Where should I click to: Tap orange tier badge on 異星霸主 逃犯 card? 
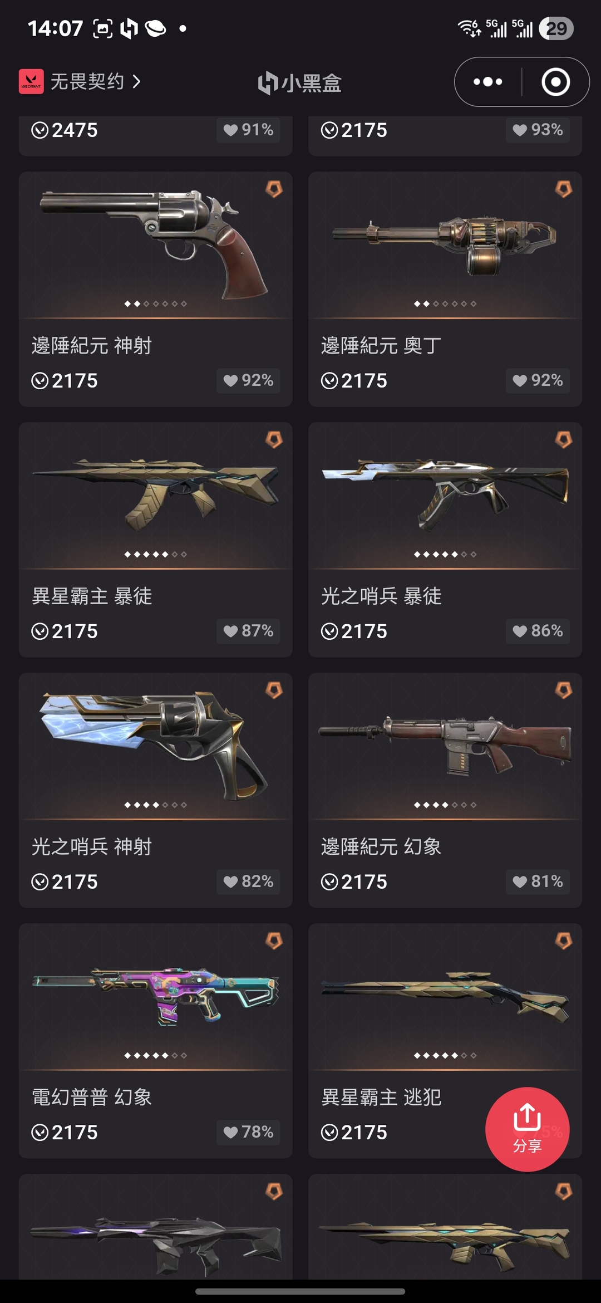[x=564, y=940]
